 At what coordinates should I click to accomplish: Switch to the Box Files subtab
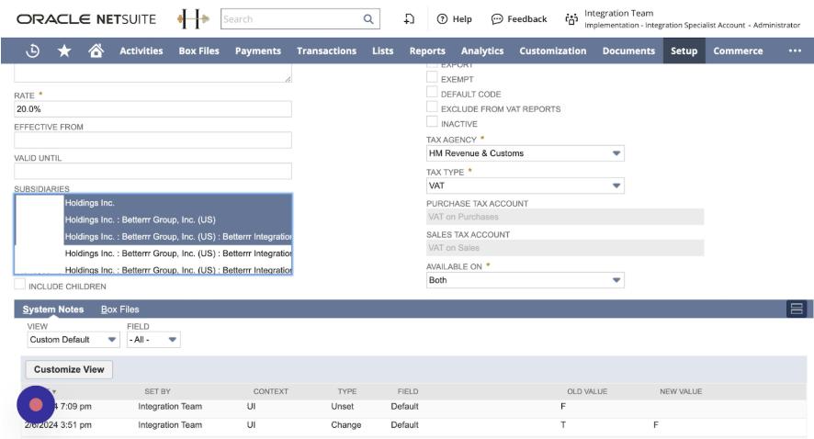119,310
